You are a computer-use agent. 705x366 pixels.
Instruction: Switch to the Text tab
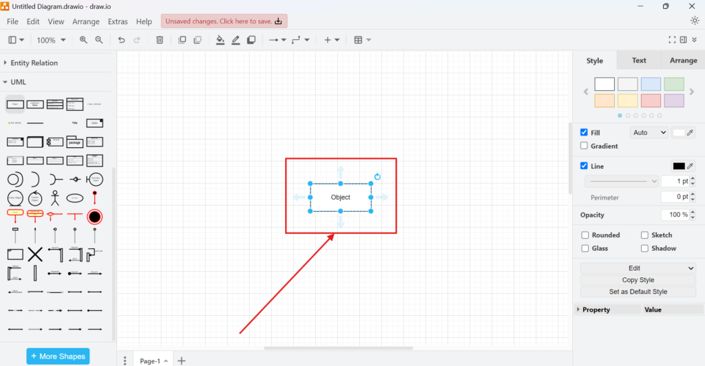click(639, 61)
